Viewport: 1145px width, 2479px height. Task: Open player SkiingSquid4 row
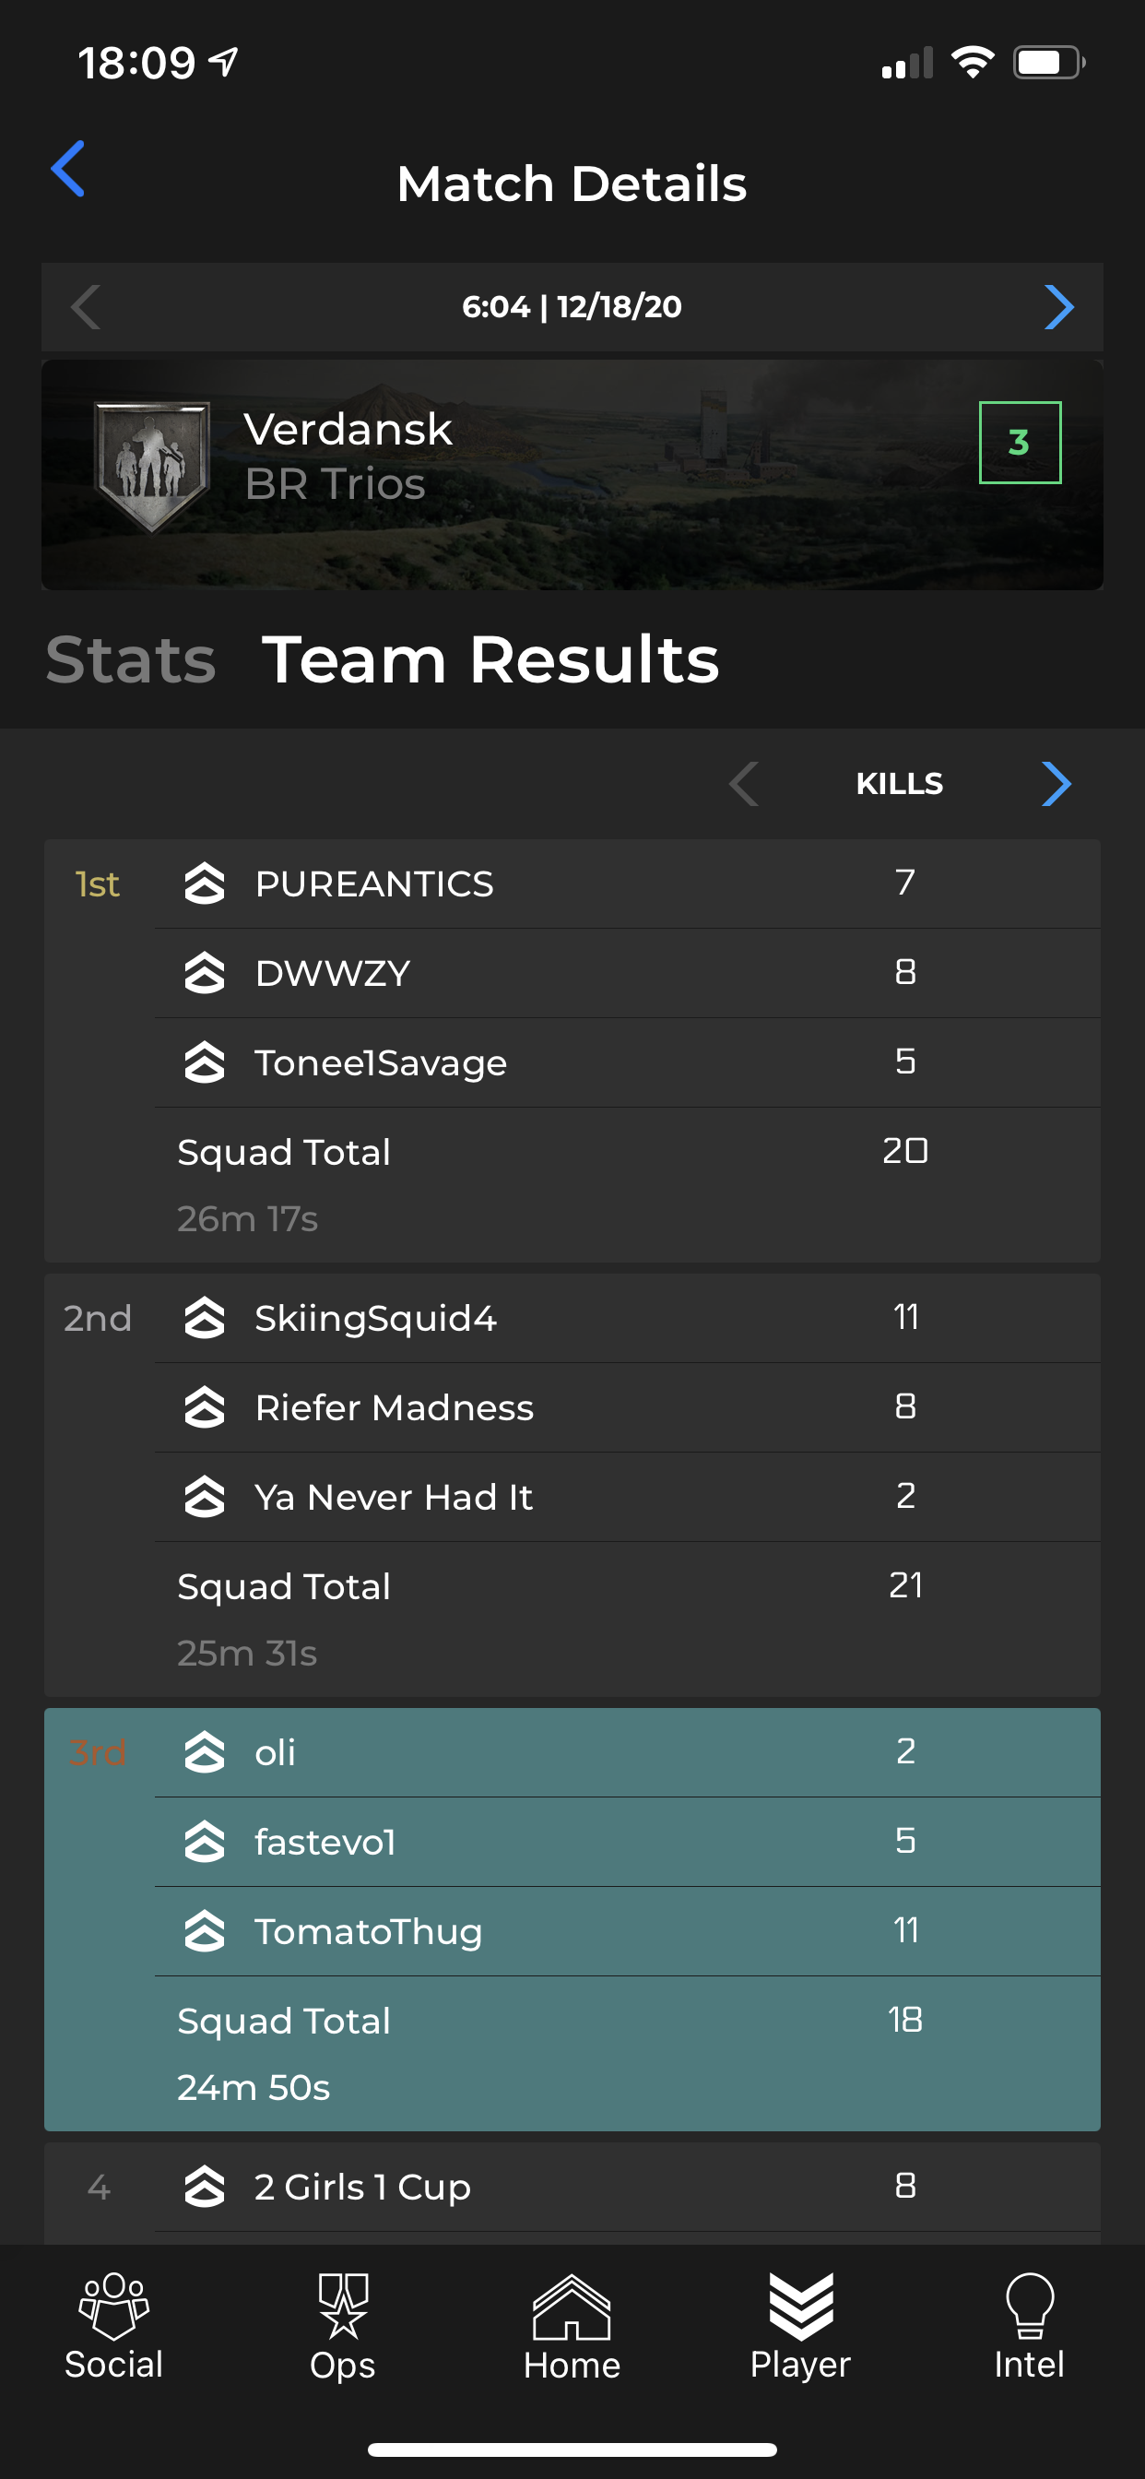pyautogui.click(x=627, y=1318)
